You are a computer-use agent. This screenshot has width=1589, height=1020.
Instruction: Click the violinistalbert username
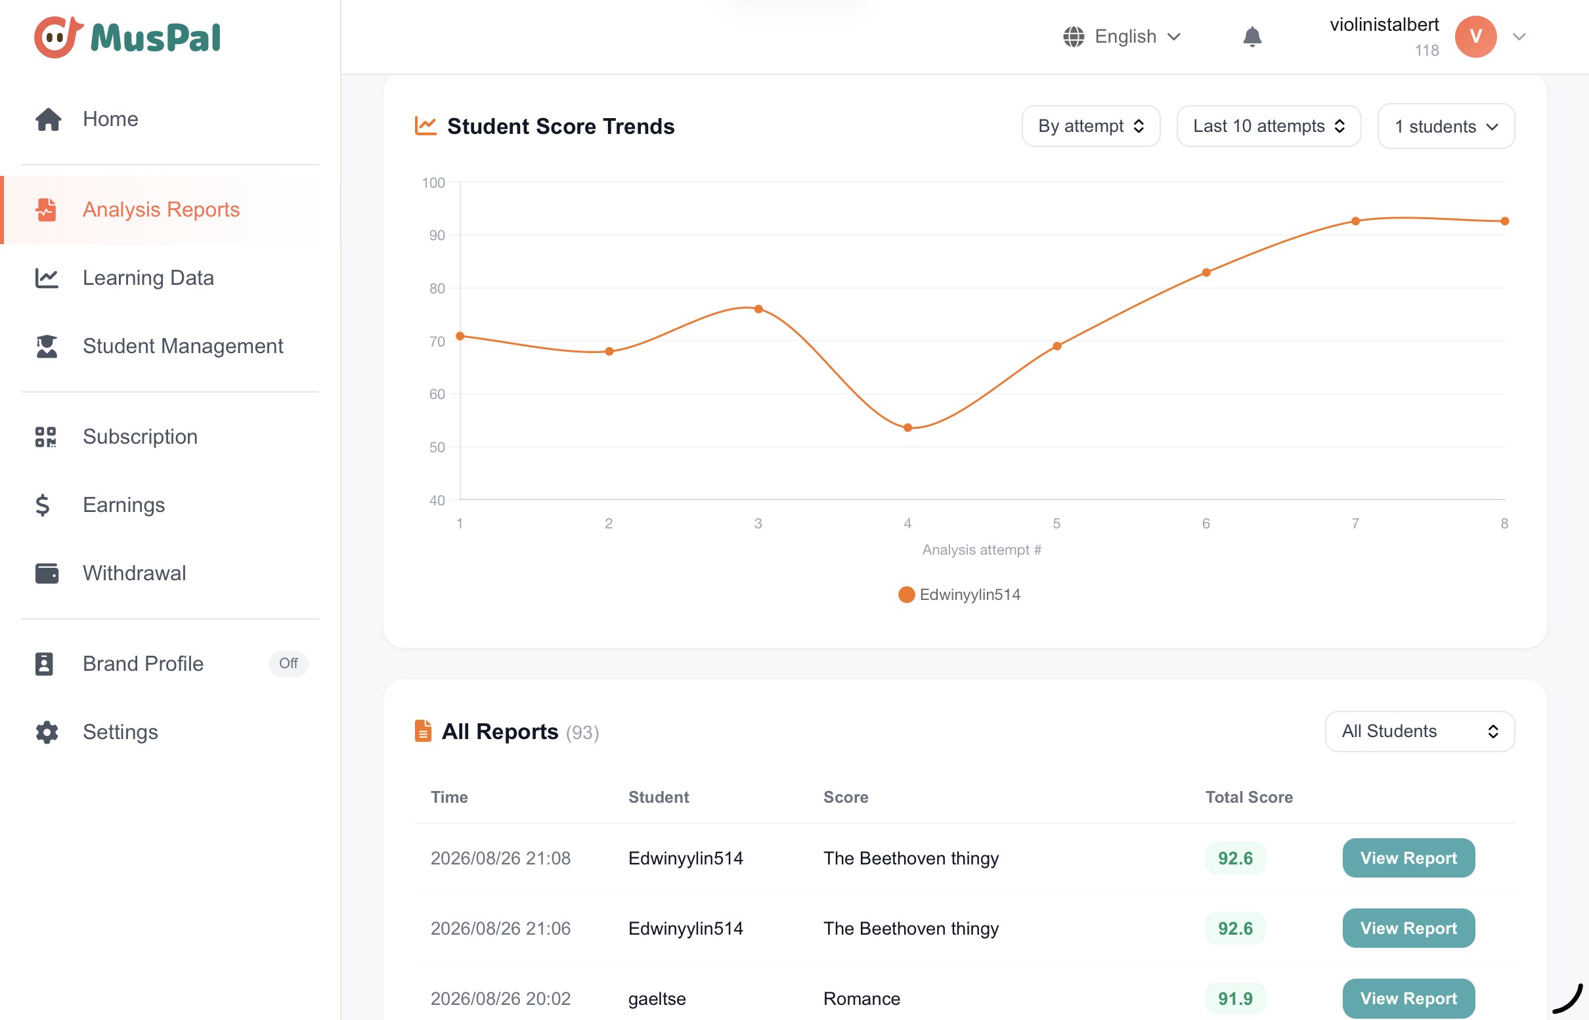pos(1383,24)
